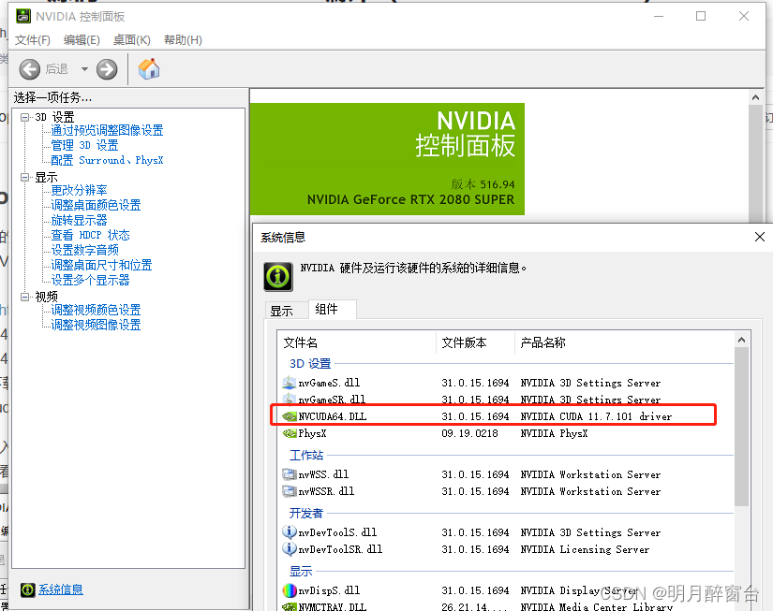Switch to the 组件 tab
Image resolution: width=773 pixels, height=611 pixels.
pyautogui.click(x=333, y=309)
